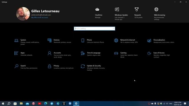Open File Explorer from taskbar
Image resolution: width=189 pixels, height=106 pixels.
pyautogui.click(x=21, y=103)
